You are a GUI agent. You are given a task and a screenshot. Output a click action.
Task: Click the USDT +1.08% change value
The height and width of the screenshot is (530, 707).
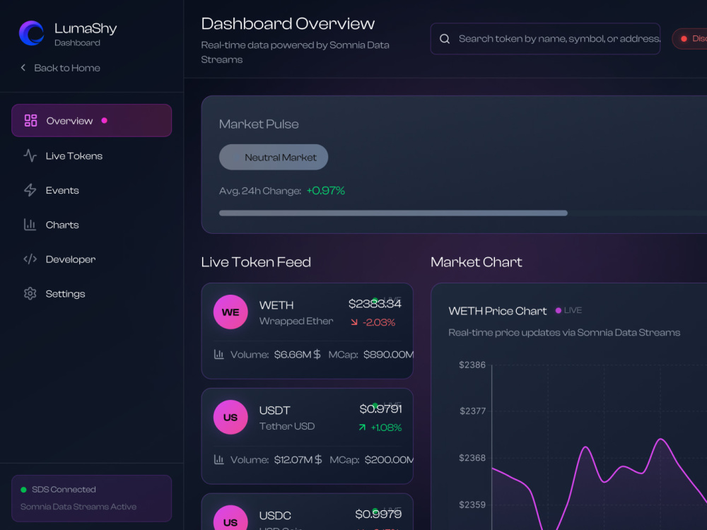(x=386, y=428)
